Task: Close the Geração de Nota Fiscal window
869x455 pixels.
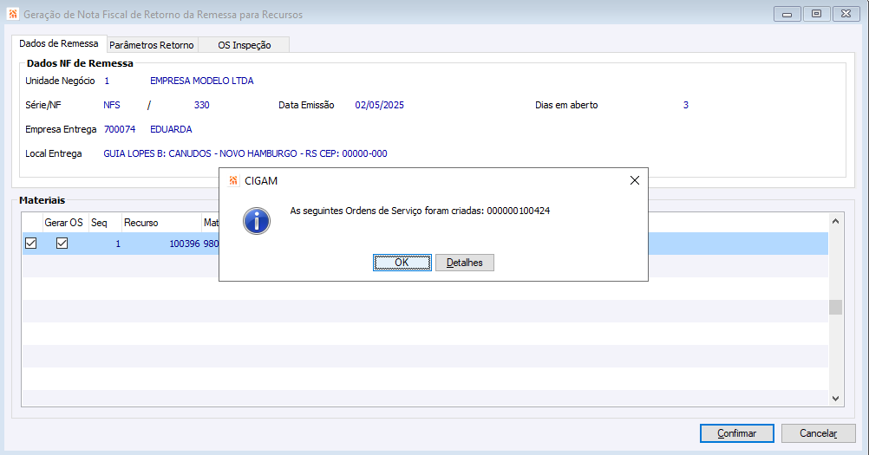Action: point(846,14)
